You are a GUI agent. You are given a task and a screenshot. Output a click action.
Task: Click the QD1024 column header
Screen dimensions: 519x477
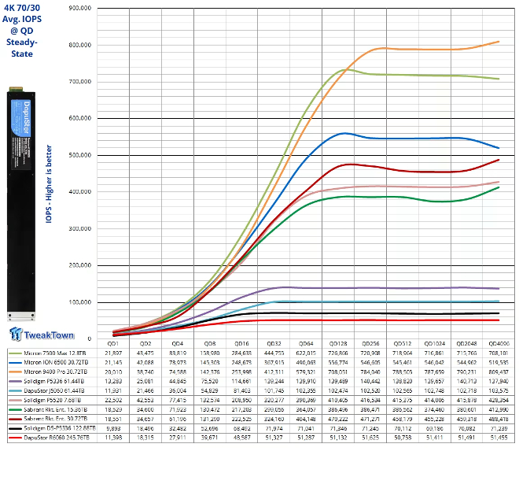(434, 344)
